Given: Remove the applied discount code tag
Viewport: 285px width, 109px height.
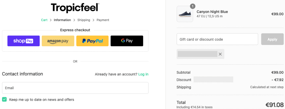Looking at the screenshot, I should coord(220,54).
